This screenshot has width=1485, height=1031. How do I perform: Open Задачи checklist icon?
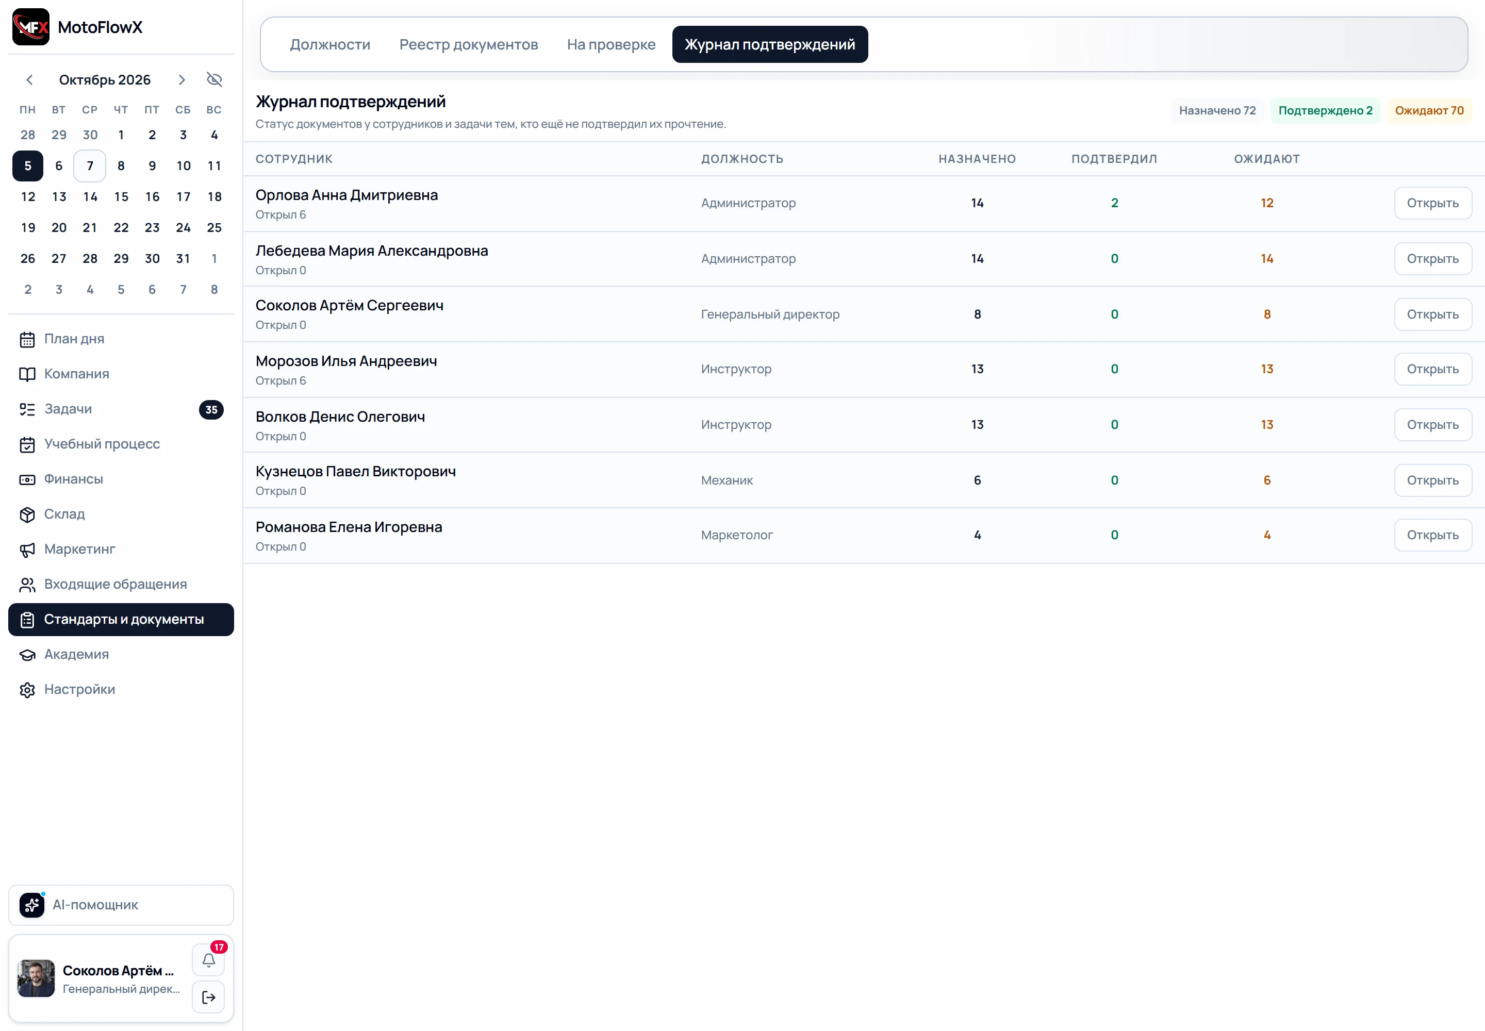27,409
